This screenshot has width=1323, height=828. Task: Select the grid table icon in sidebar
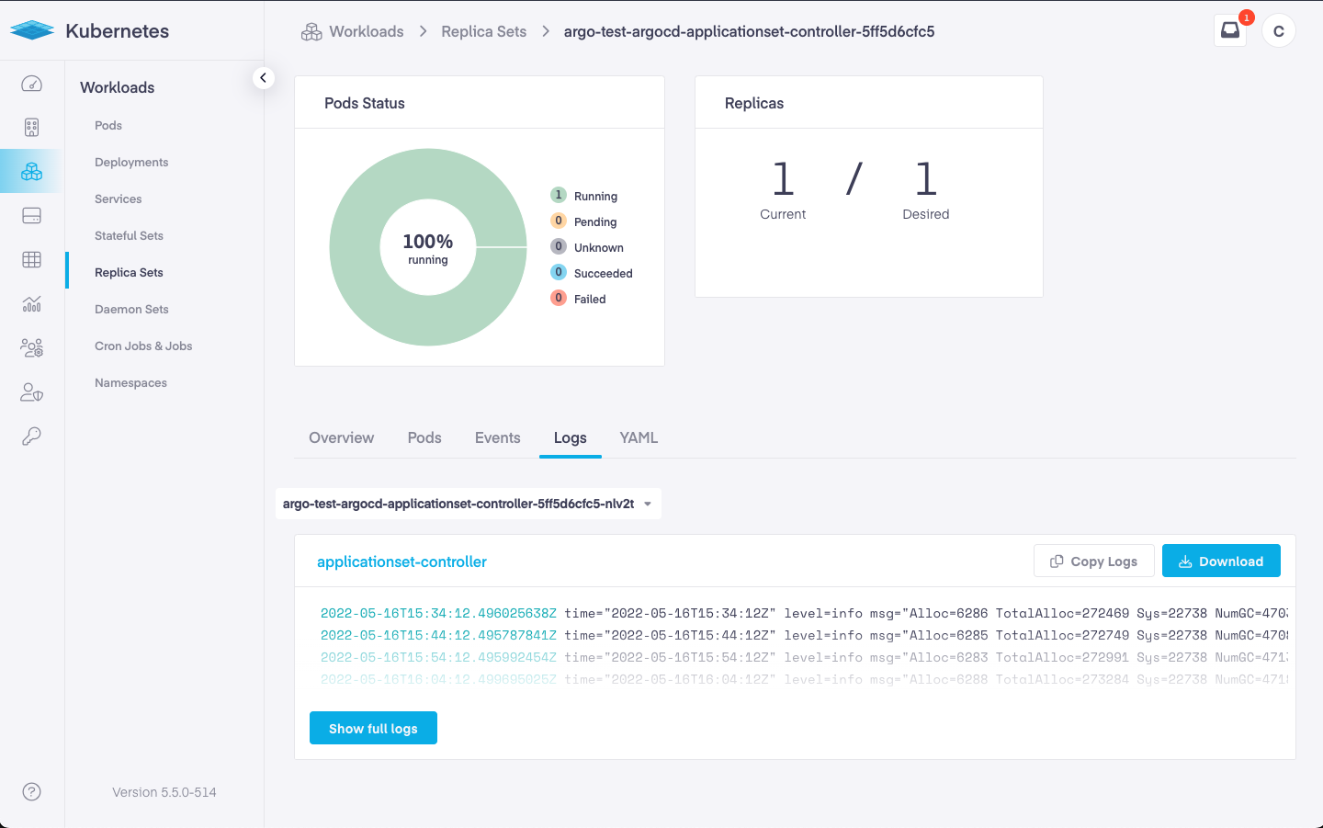pyautogui.click(x=31, y=260)
